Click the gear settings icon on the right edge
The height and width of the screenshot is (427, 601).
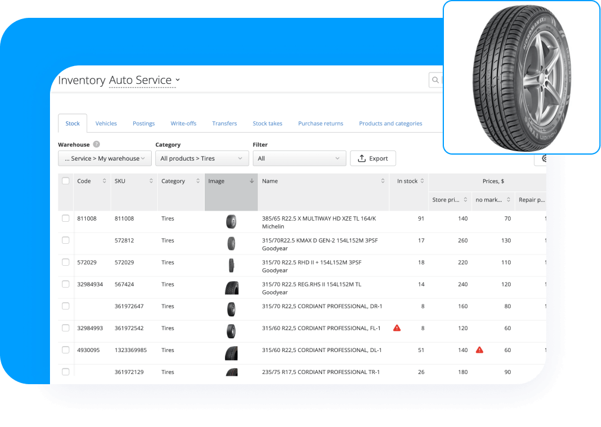[544, 158]
